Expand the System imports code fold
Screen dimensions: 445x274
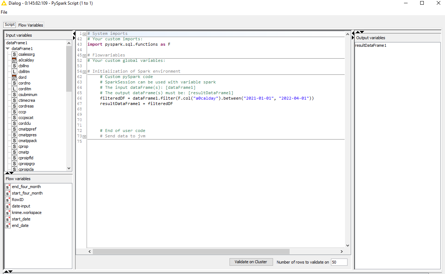(x=84, y=34)
